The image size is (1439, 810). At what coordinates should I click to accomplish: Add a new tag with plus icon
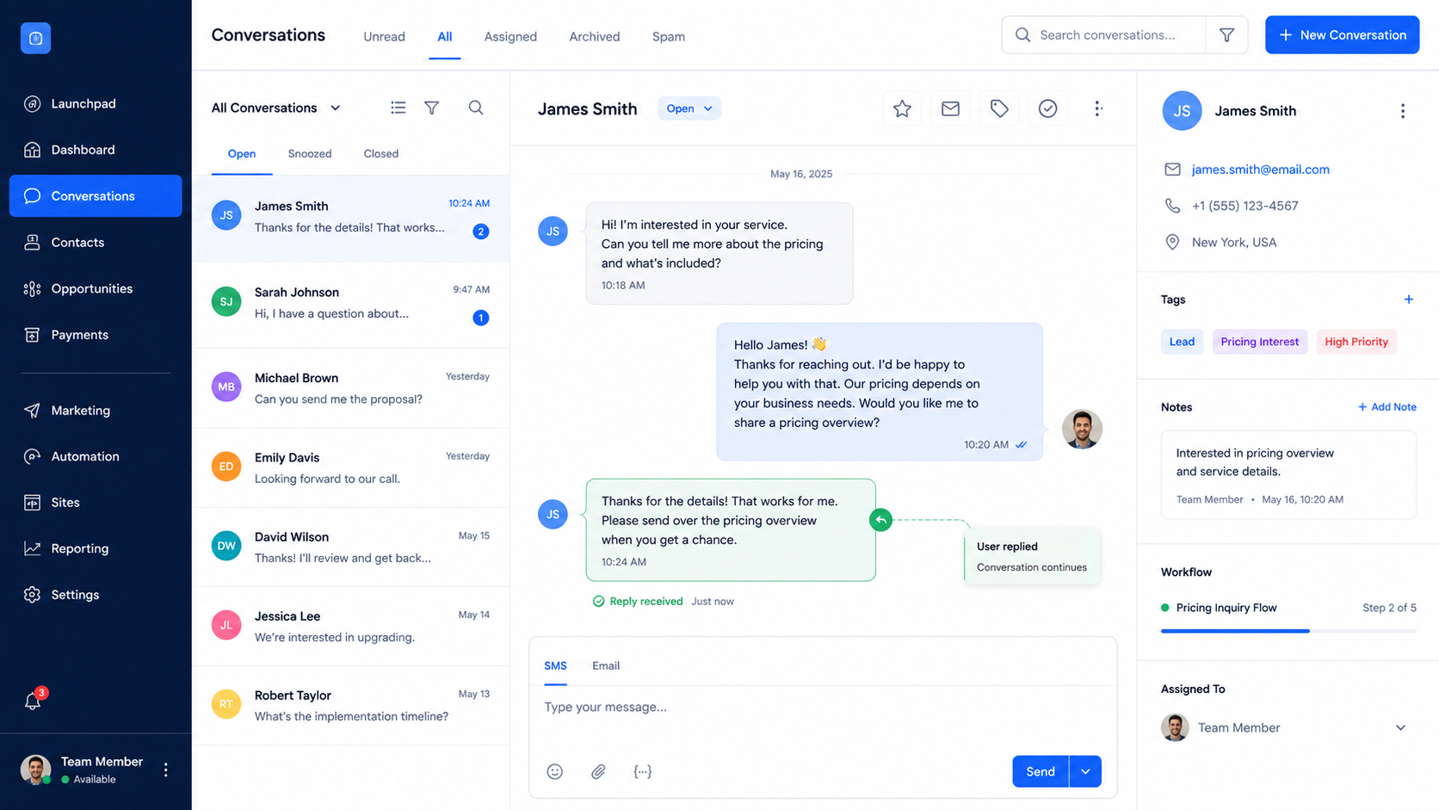(1409, 300)
